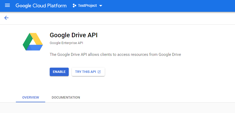Switch to the Overview tab
This screenshot has height=113, width=235.
point(31,98)
